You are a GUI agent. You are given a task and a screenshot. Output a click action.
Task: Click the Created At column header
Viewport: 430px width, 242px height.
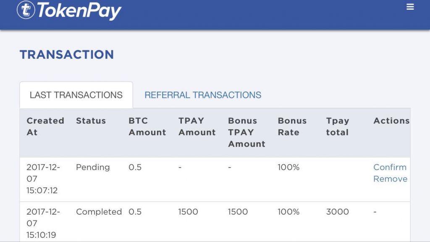pos(45,126)
